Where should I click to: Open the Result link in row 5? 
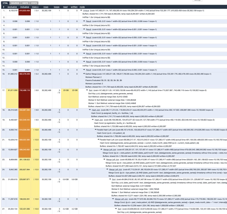tap(89, 30)
